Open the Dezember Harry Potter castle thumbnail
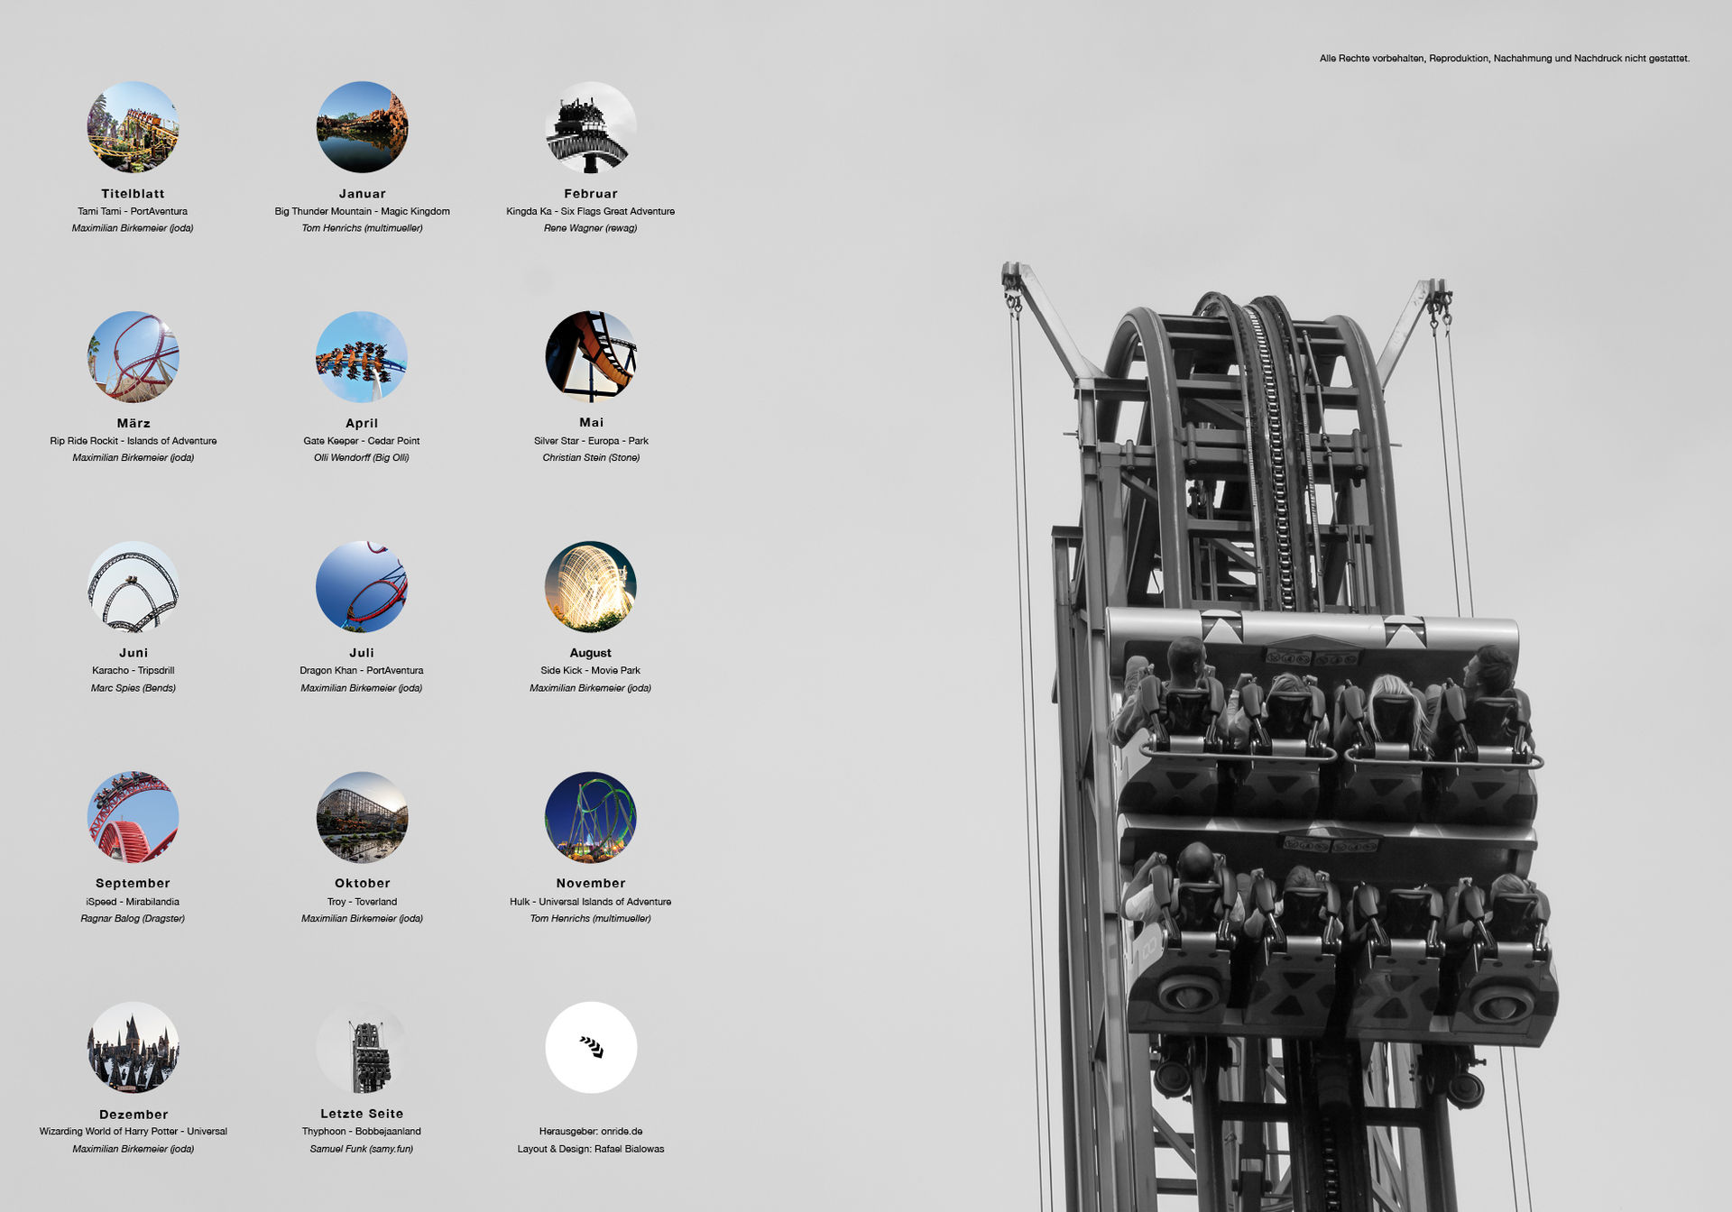 point(133,1047)
